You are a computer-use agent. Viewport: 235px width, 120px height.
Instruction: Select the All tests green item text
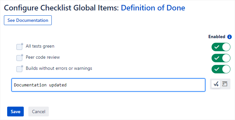[x=40, y=46]
